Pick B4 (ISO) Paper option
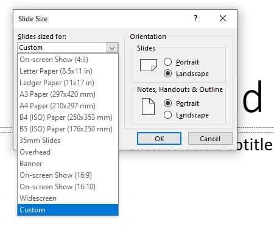The height and width of the screenshot is (227, 274). [68, 117]
